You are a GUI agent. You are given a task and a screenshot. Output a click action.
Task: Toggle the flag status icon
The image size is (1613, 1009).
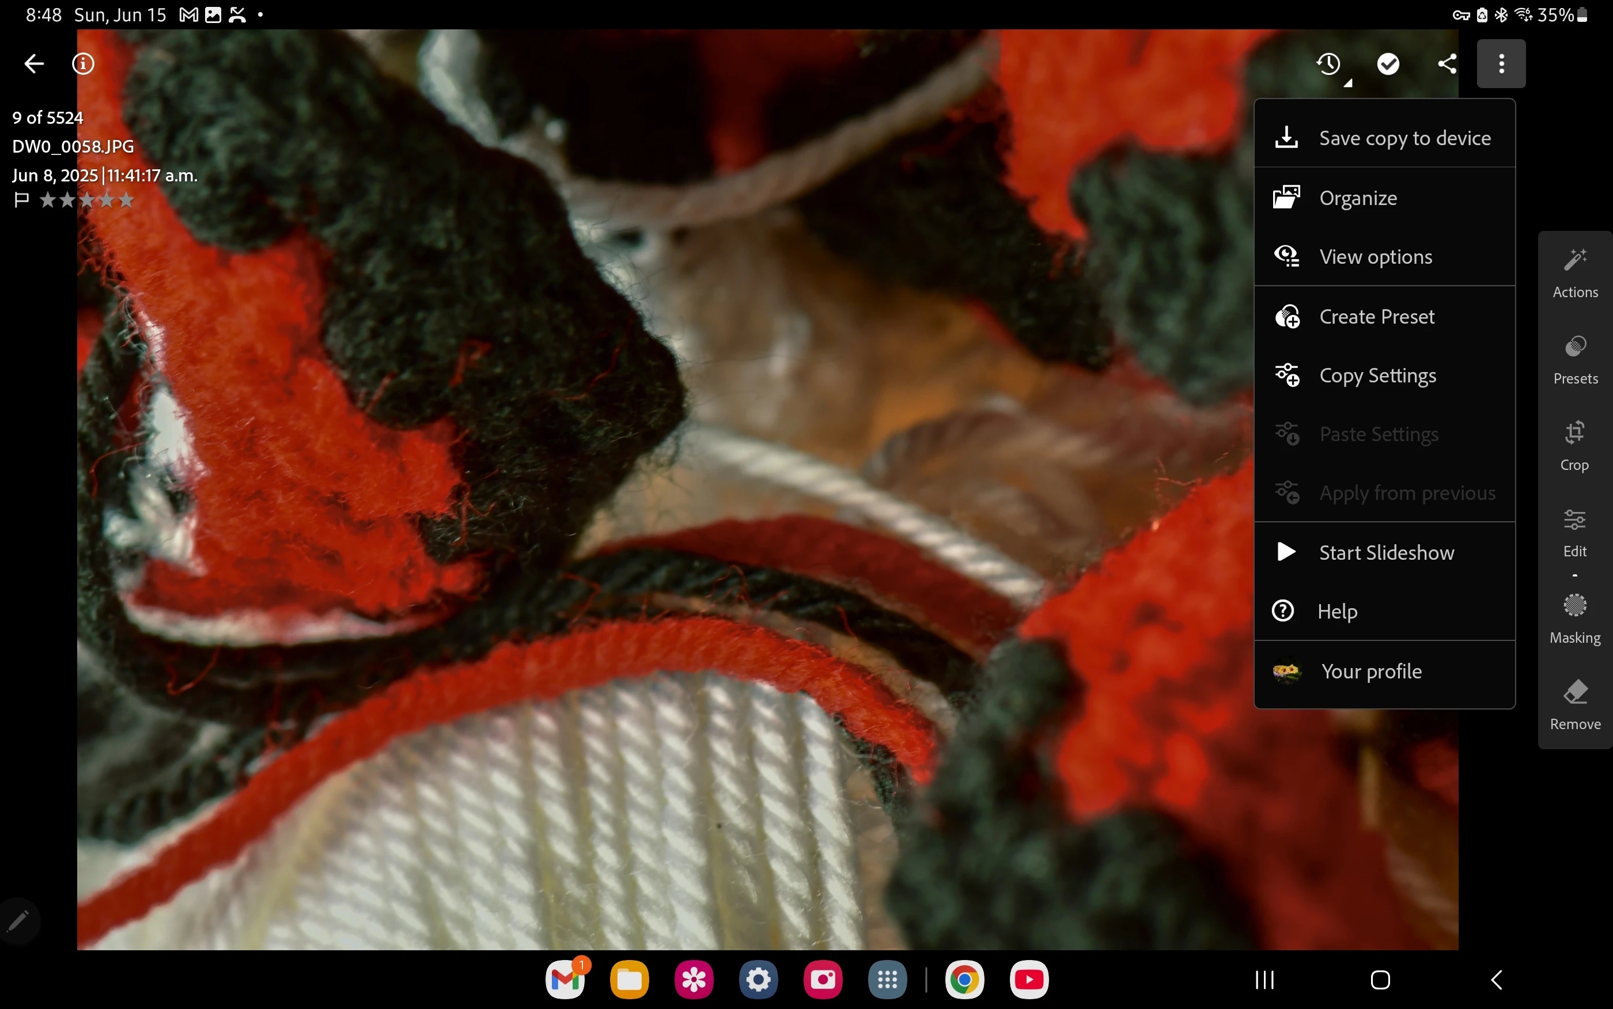click(21, 199)
